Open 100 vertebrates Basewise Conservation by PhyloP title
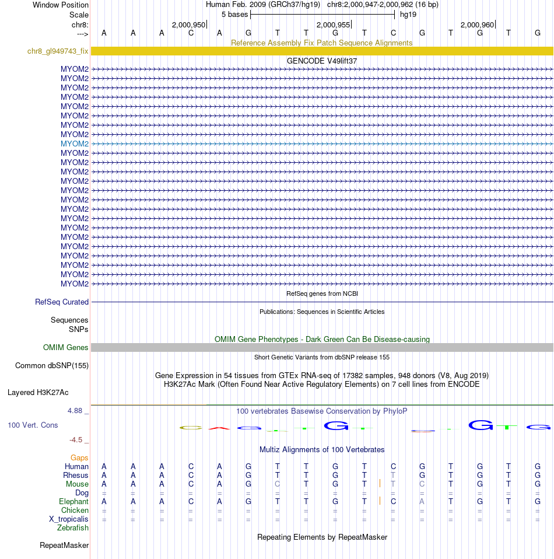 coord(322,411)
